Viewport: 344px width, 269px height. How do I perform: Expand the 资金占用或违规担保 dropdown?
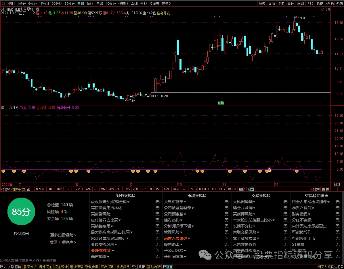point(311,202)
